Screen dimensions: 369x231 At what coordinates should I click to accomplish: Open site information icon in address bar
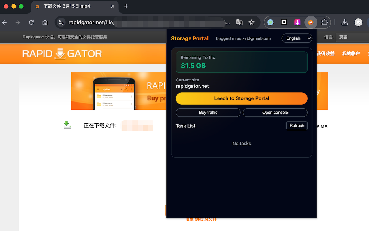(61, 22)
